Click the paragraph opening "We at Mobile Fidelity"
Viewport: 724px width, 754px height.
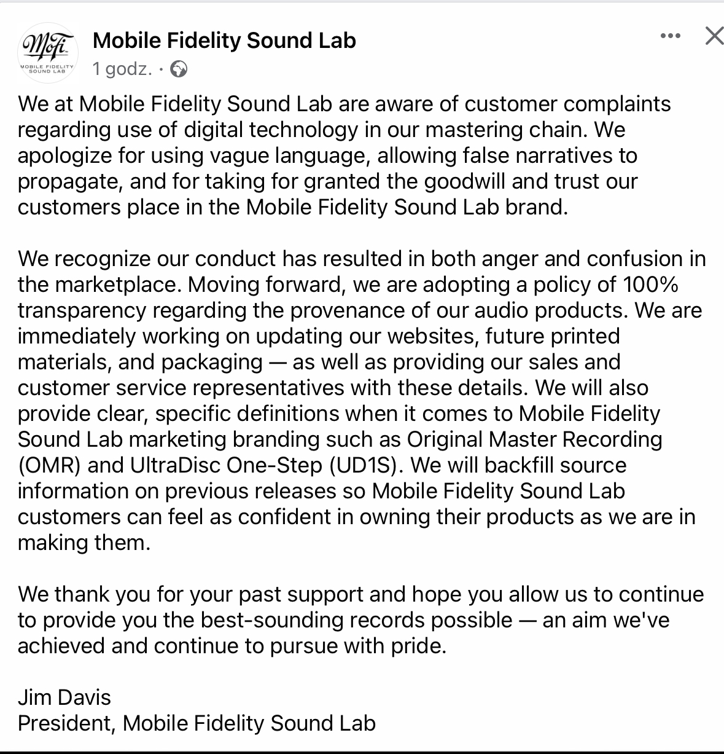pyautogui.click(x=344, y=155)
